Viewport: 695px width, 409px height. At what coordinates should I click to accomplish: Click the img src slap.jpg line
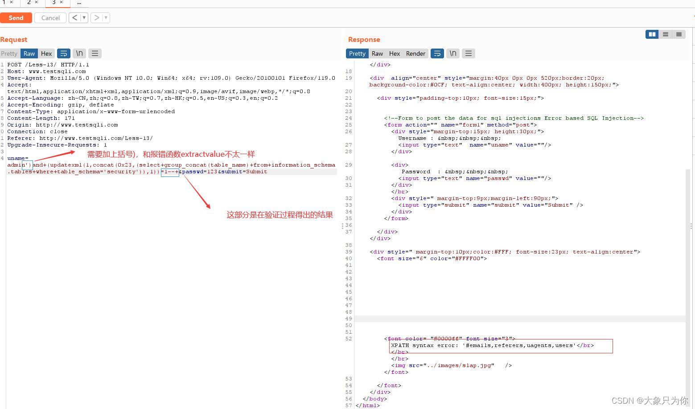[x=451, y=365]
